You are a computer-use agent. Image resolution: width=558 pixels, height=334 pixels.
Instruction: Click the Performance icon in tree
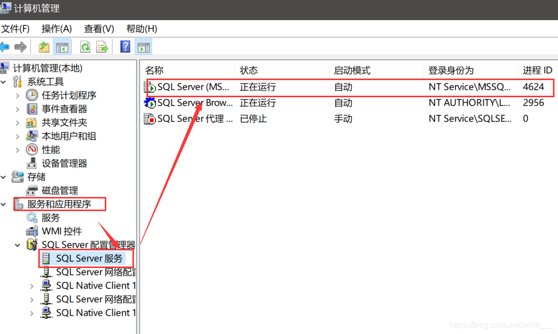(x=32, y=150)
